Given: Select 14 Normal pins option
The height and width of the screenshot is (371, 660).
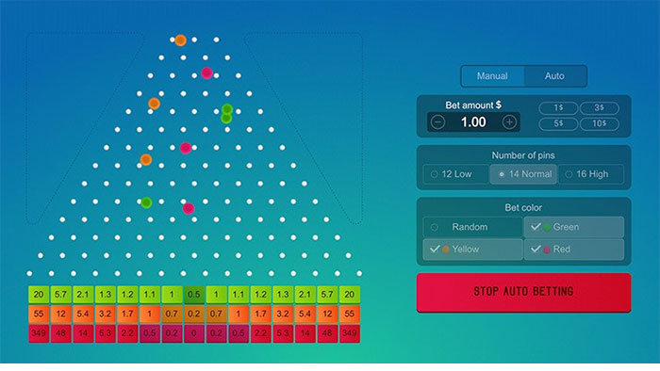Looking at the screenshot, I should coord(524,174).
